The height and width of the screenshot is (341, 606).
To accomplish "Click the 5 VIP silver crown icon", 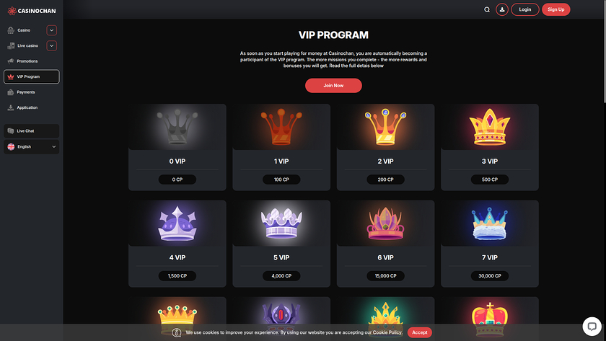I will [281, 223].
